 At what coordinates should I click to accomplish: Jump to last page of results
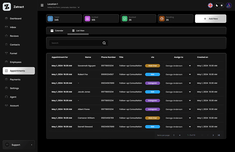pyautogui.click(x=219, y=135)
